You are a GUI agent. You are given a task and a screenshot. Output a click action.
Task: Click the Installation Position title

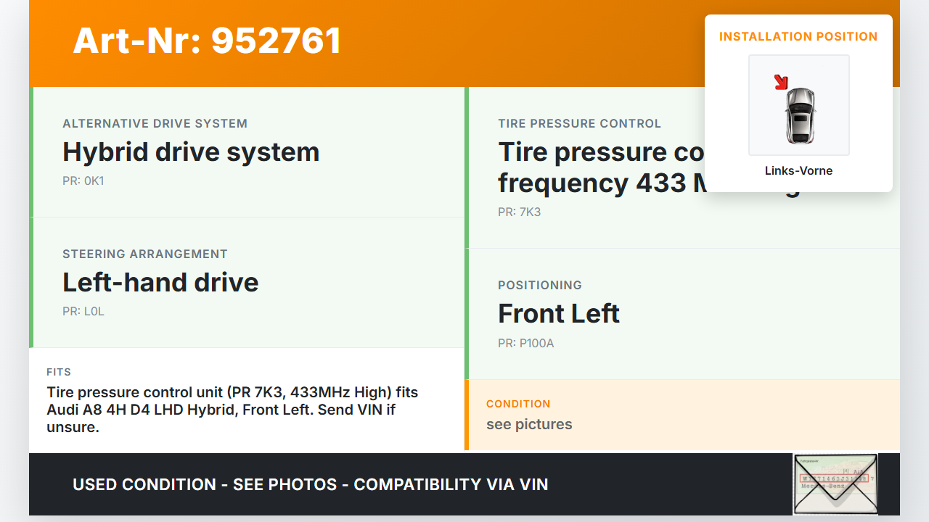(798, 36)
